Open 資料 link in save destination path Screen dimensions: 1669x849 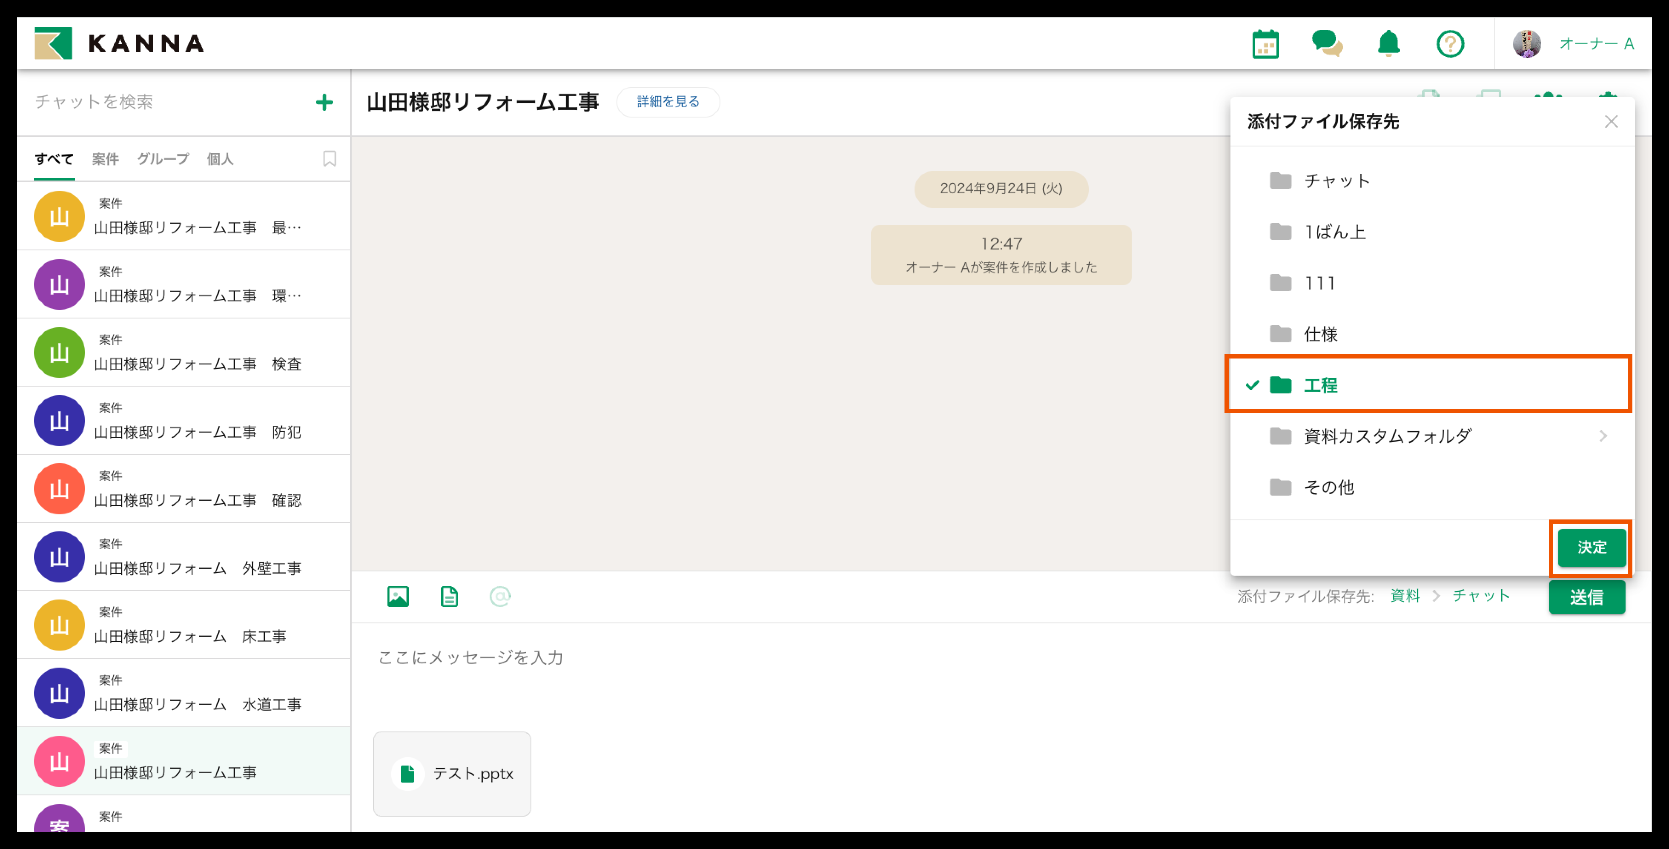click(1405, 596)
